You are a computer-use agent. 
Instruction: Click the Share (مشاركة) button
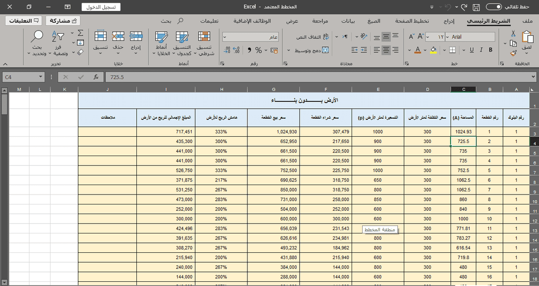tap(63, 21)
